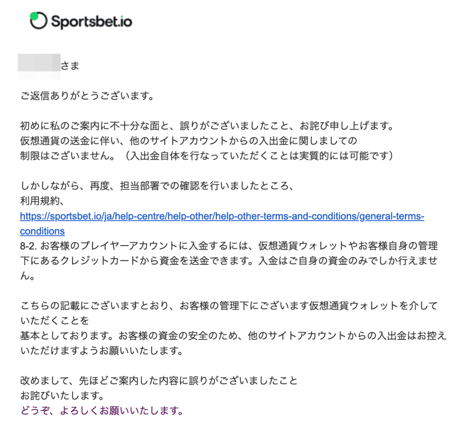456x429 pixels.
Task: Click the line starting 'しかしながら、再度'
Action: click(157, 186)
